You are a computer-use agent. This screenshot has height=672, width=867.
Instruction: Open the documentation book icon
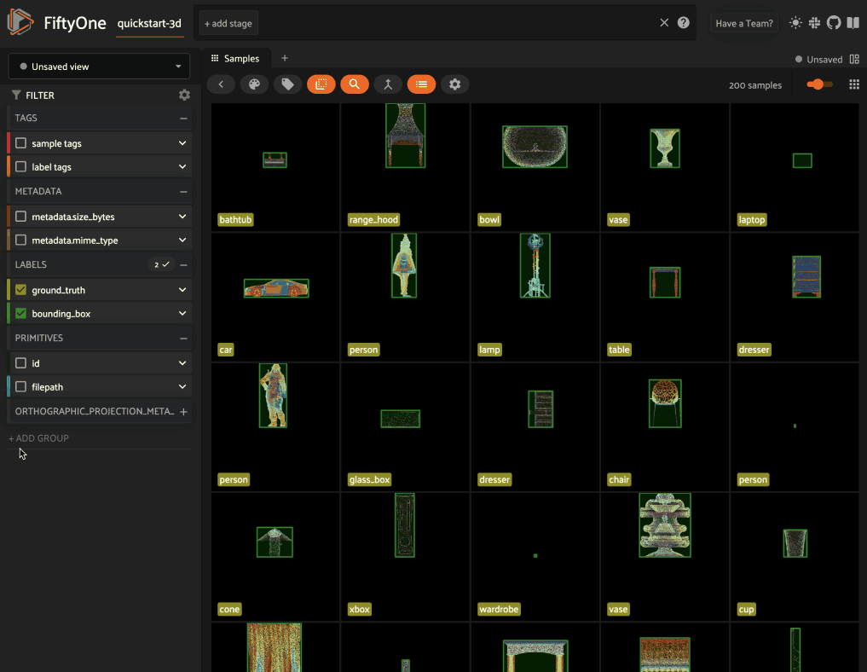coord(853,23)
